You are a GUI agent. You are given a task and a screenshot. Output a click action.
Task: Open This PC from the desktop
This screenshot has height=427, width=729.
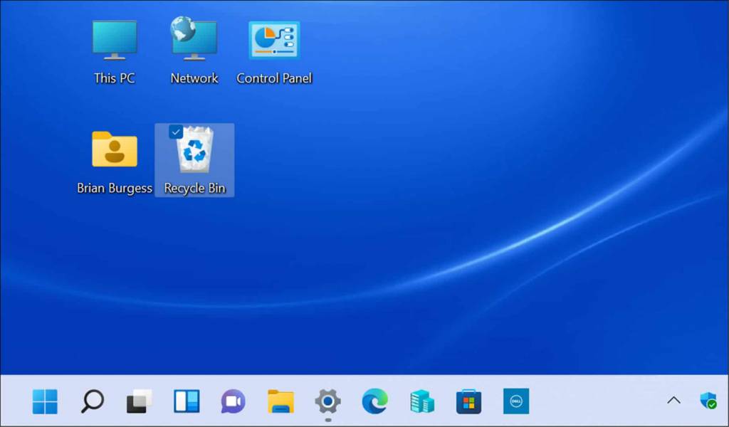(x=114, y=39)
